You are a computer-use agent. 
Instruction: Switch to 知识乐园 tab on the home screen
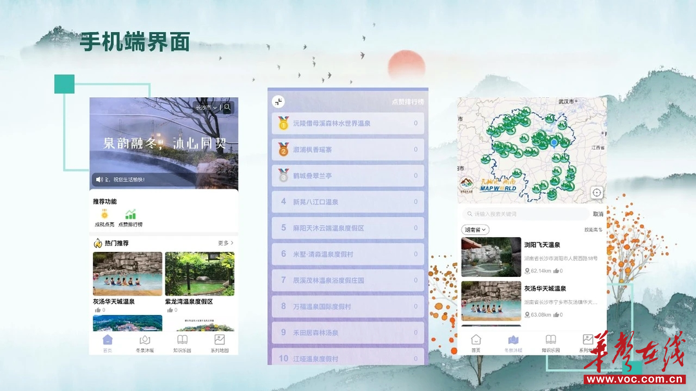click(182, 343)
